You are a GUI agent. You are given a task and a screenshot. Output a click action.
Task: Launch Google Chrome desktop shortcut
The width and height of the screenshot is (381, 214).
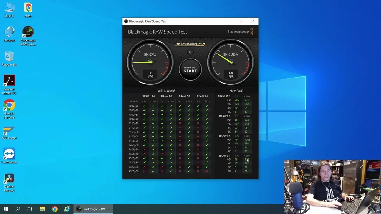pyautogui.click(x=9, y=109)
